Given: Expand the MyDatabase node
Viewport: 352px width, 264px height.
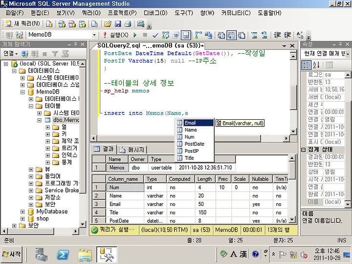Looking at the screenshot, I should click(x=22, y=212).
